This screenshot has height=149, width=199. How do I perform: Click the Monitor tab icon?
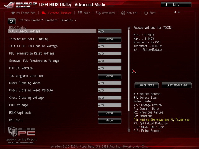pyautogui.click(x=123, y=13)
